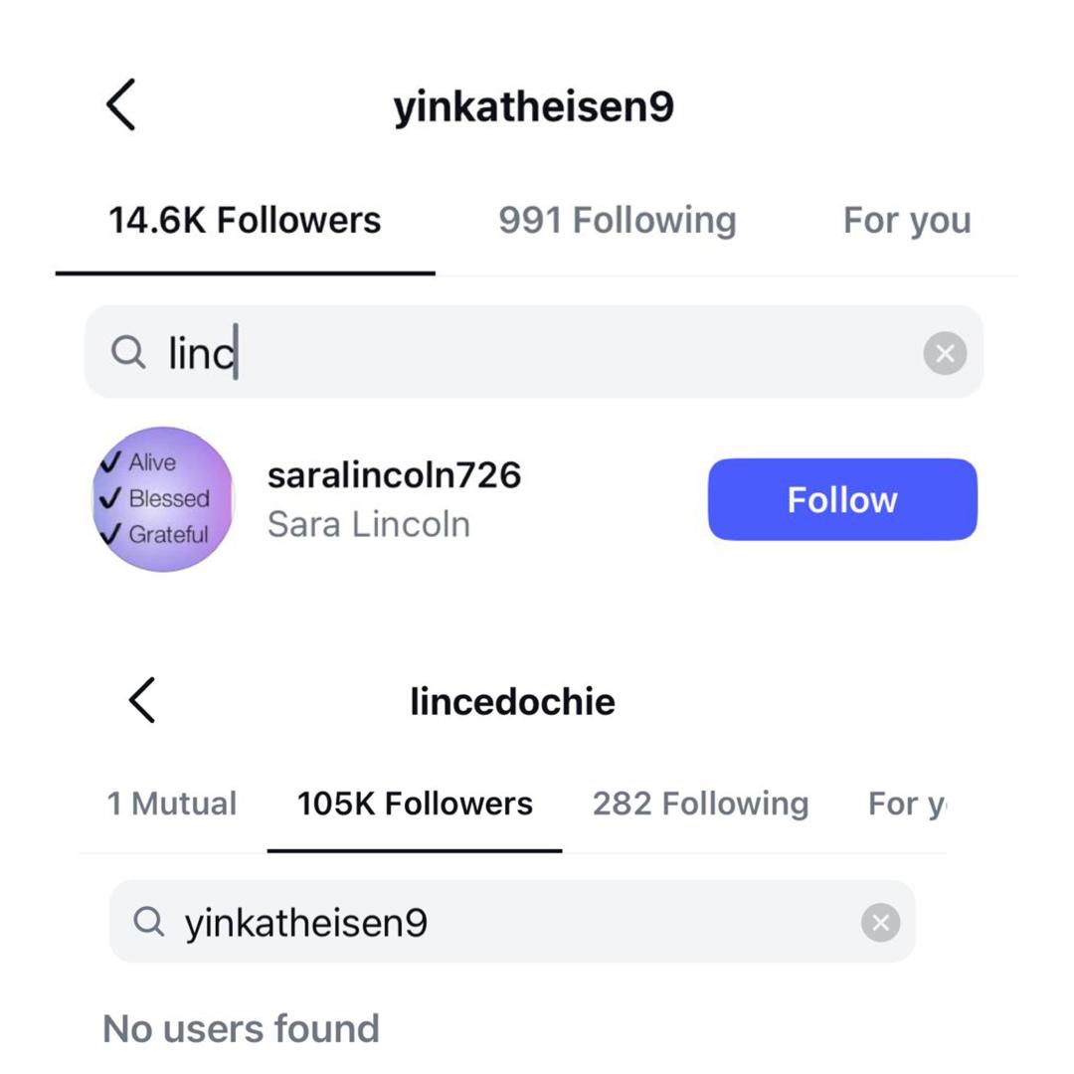Open saralincoln726 profile via username
Image resolution: width=1074 pixels, height=1074 pixels.
point(394,474)
